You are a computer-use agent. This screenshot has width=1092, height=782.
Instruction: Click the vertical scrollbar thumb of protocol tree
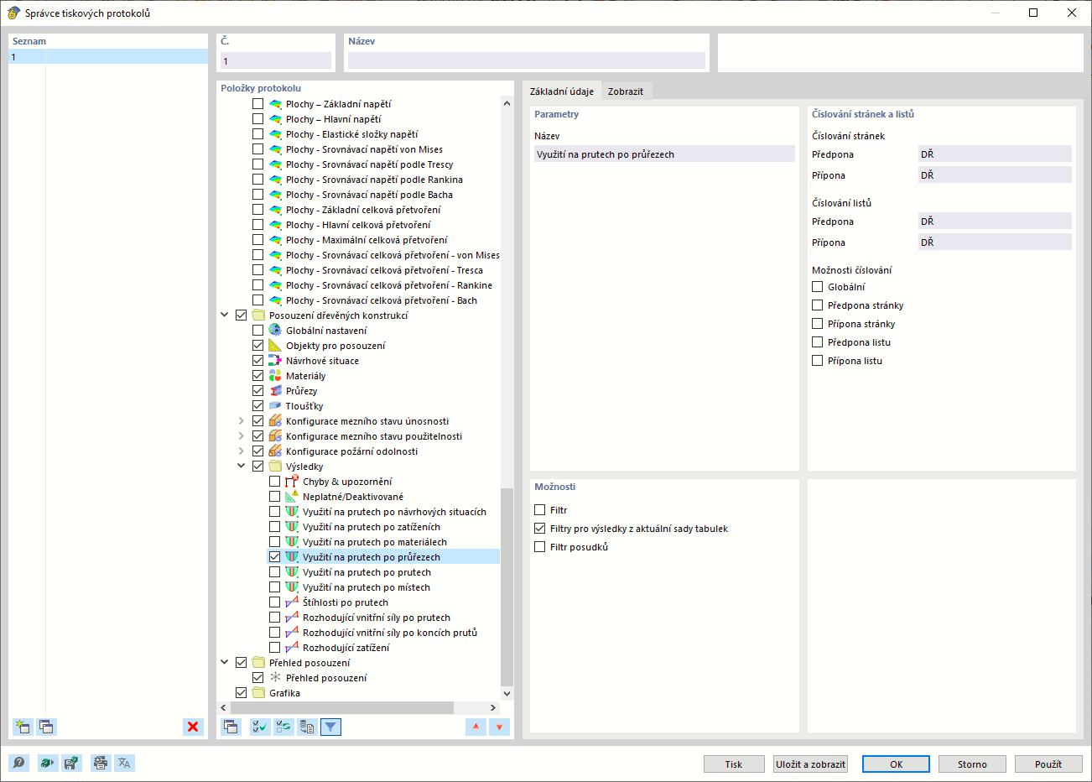tap(507, 587)
